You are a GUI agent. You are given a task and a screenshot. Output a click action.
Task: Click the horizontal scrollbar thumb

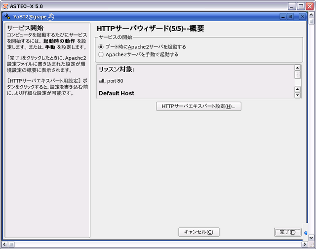pyautogui.click(x=11, y=245)
